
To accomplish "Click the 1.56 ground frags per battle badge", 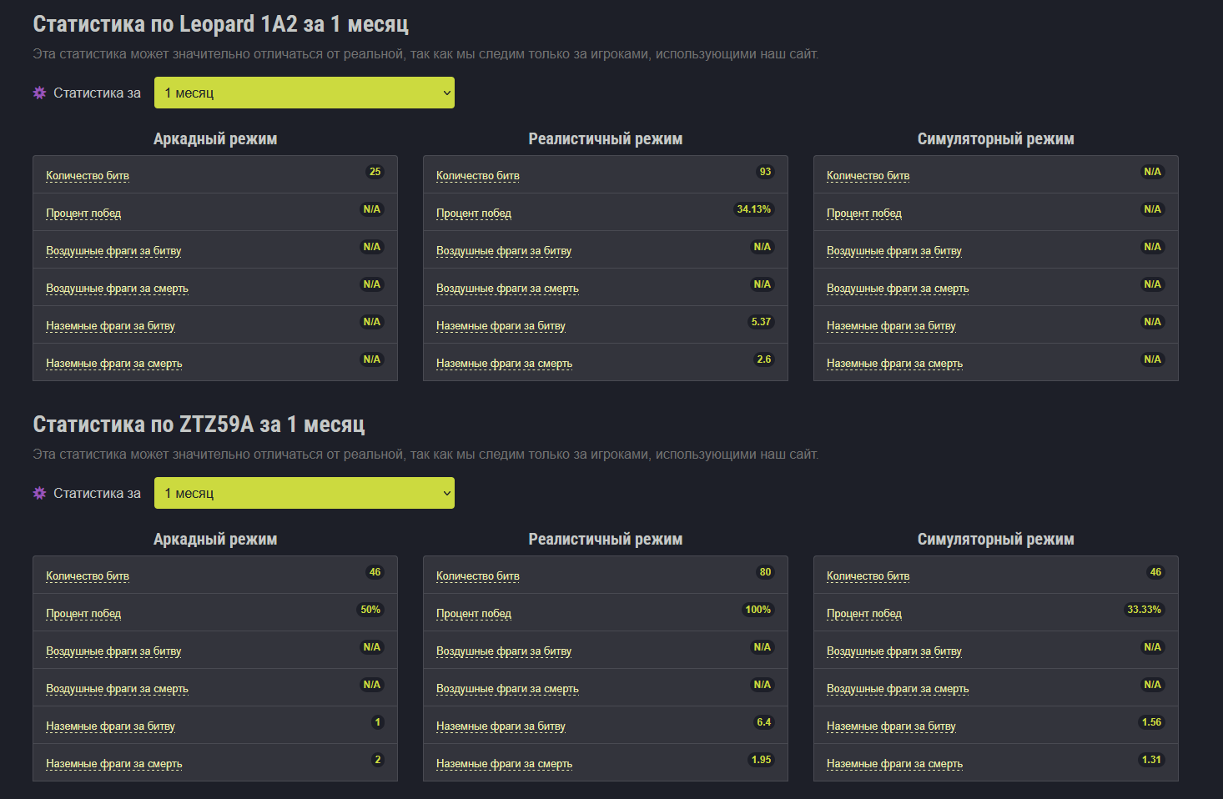I will 1152,722.
